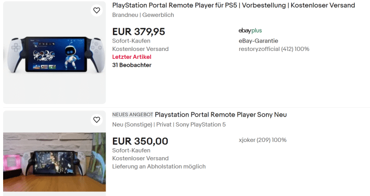Click the heart icon on xjoker's listing
Viewport: 370px width, 196px height.
pyautogui.click(x=97, y=120)
